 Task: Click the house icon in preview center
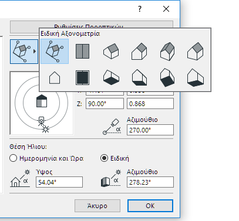tap(42, 101)
